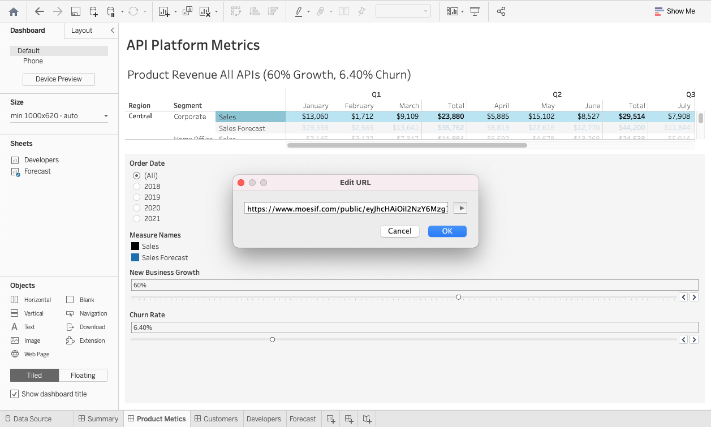
Task: Click the clear sheet icon
Action: coord(205,11)
